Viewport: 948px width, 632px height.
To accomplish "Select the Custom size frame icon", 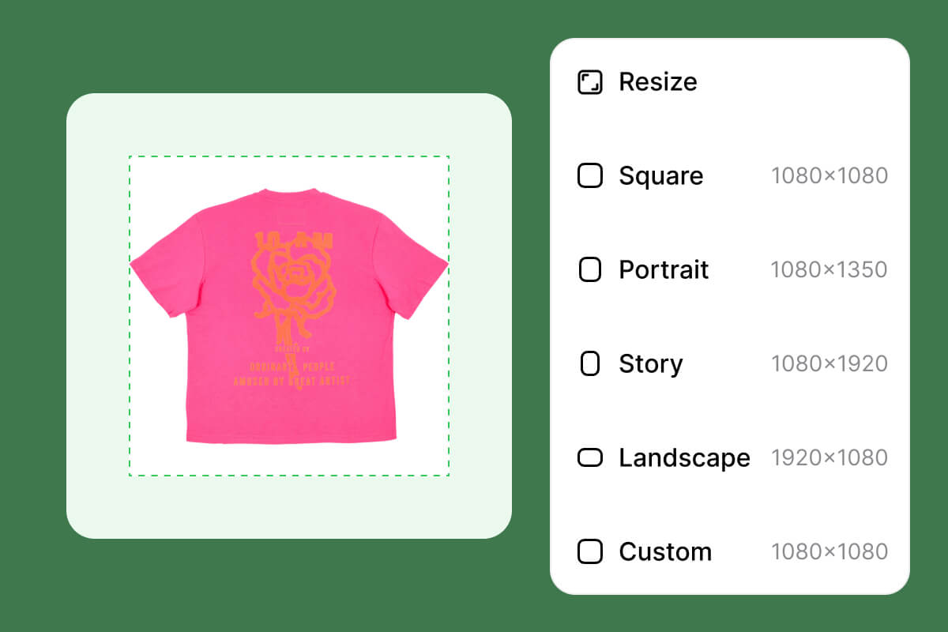I will [x=589, y=551].
